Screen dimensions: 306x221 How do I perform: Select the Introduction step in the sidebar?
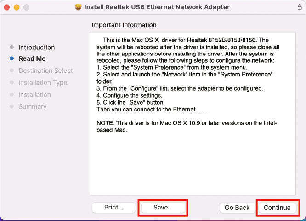(36, 47)
